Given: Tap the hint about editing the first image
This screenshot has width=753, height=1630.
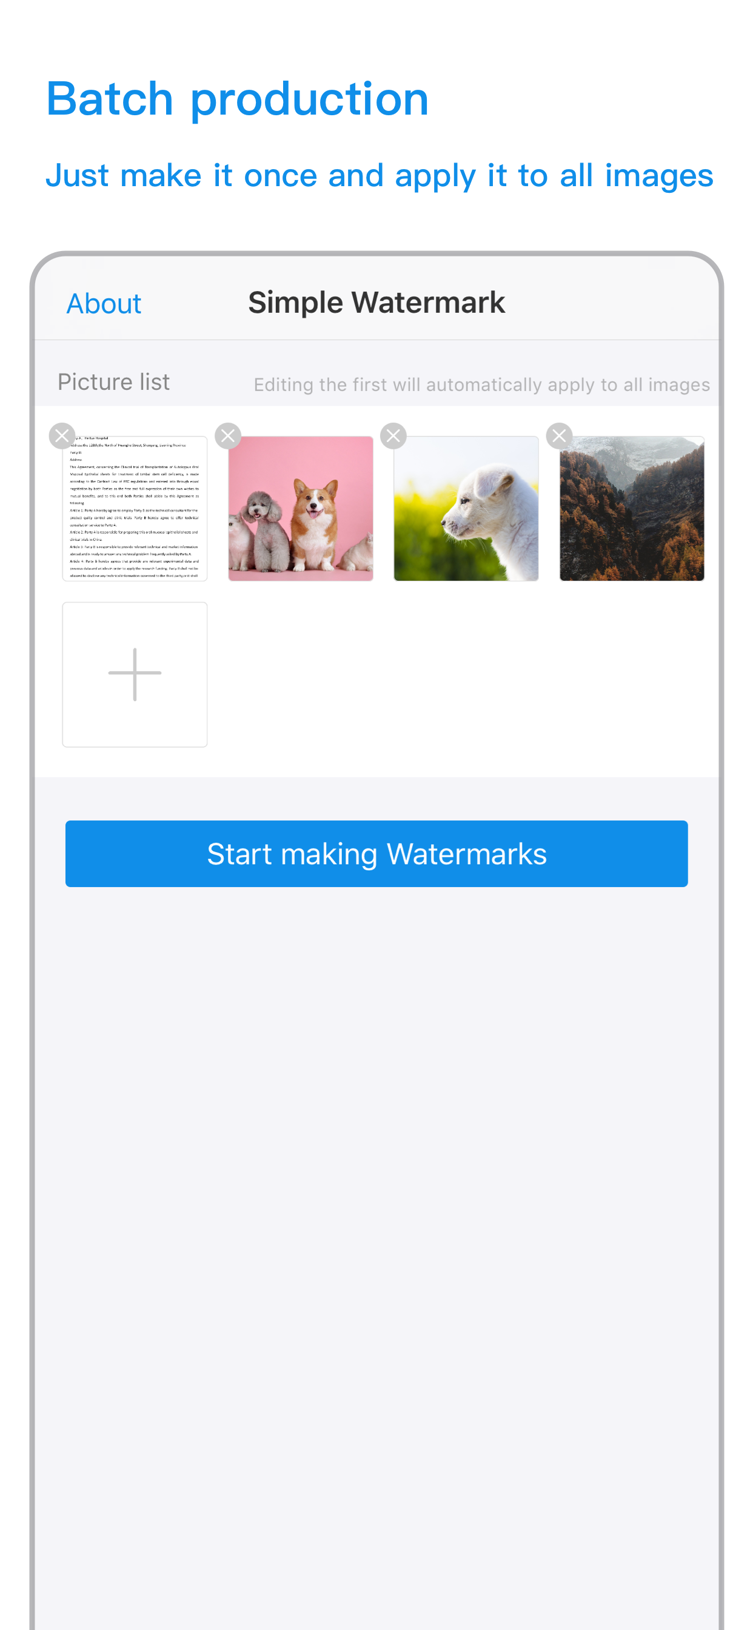Looking at the screenshot, I should click(x=481, y=384).
